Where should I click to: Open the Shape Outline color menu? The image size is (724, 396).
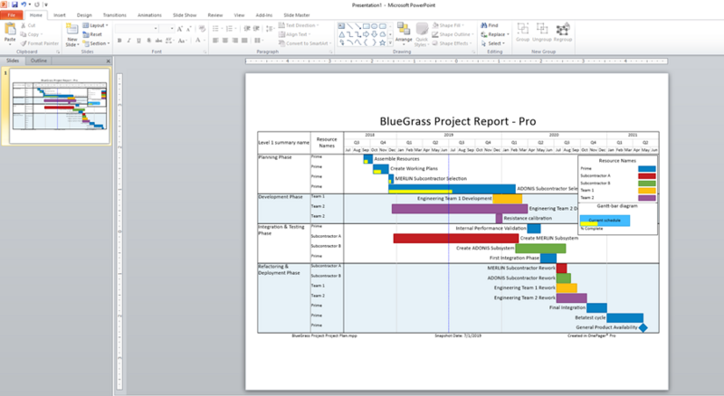click(452, 34)
